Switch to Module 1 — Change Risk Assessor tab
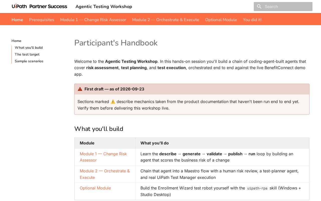Screen dimensions: 321x201 [x=93, y=20]
